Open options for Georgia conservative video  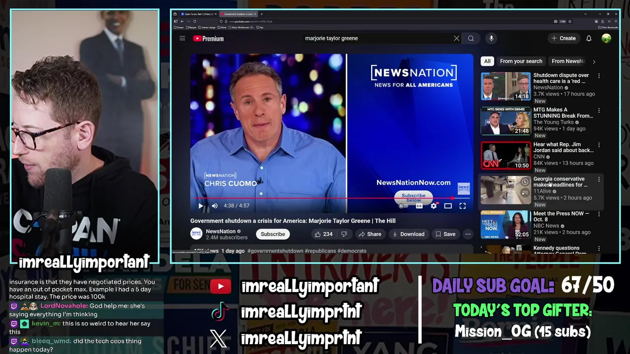click(x=599, y=179)
